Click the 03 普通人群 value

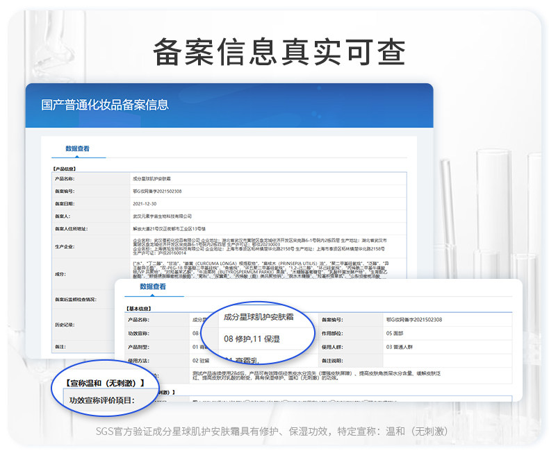coord(400,347)
